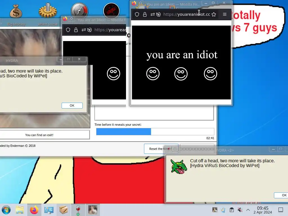The height and width of the screenshot is (216, 288).
Task: Click the network monitor taskbar icon
Action: coord(49,210)
